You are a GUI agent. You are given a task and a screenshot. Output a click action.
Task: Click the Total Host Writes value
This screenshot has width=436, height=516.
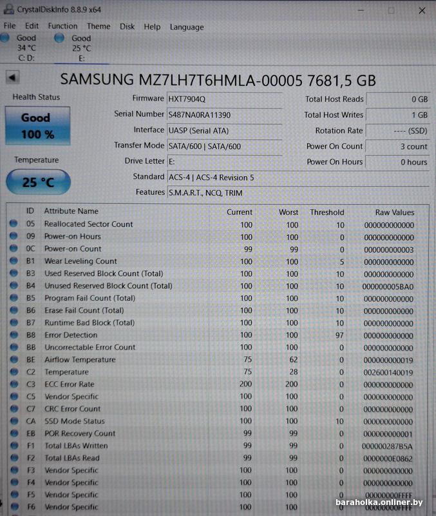tap(398, 115)
